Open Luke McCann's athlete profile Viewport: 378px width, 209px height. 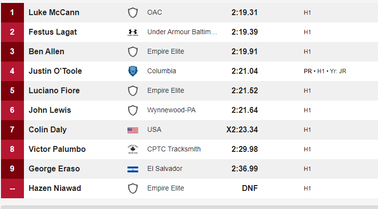tap(54, 13)
